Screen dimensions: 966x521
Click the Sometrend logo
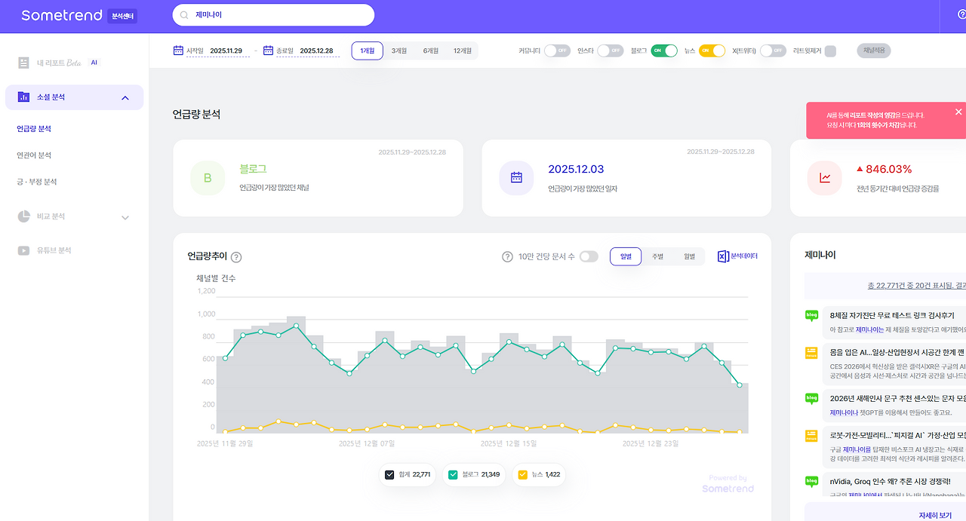tap(61, 15)
